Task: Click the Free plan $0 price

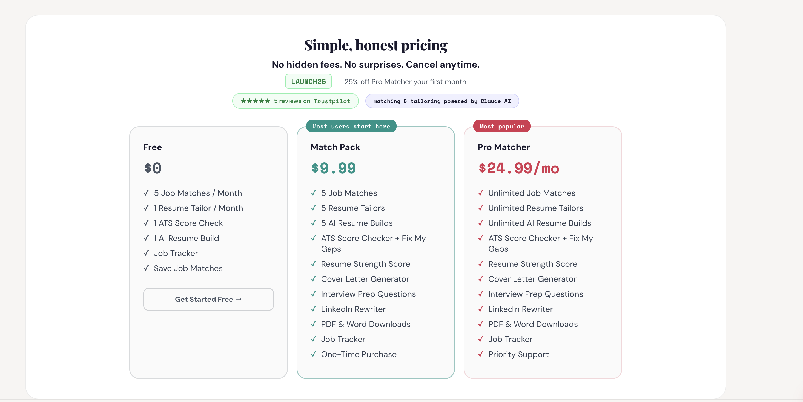Action: click(x=153, y=168)
